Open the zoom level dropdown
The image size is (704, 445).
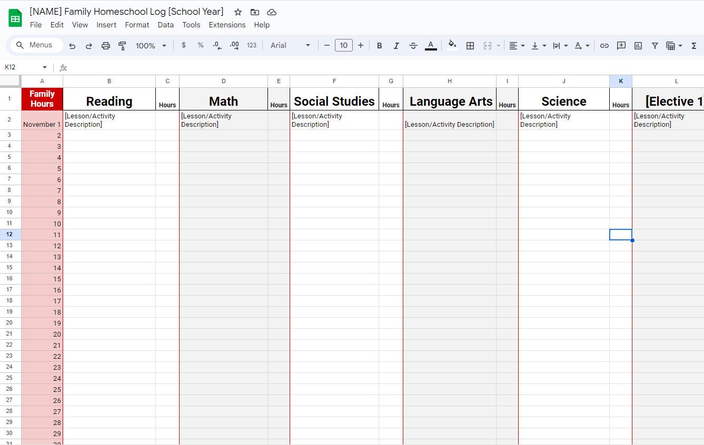point(151,45)
